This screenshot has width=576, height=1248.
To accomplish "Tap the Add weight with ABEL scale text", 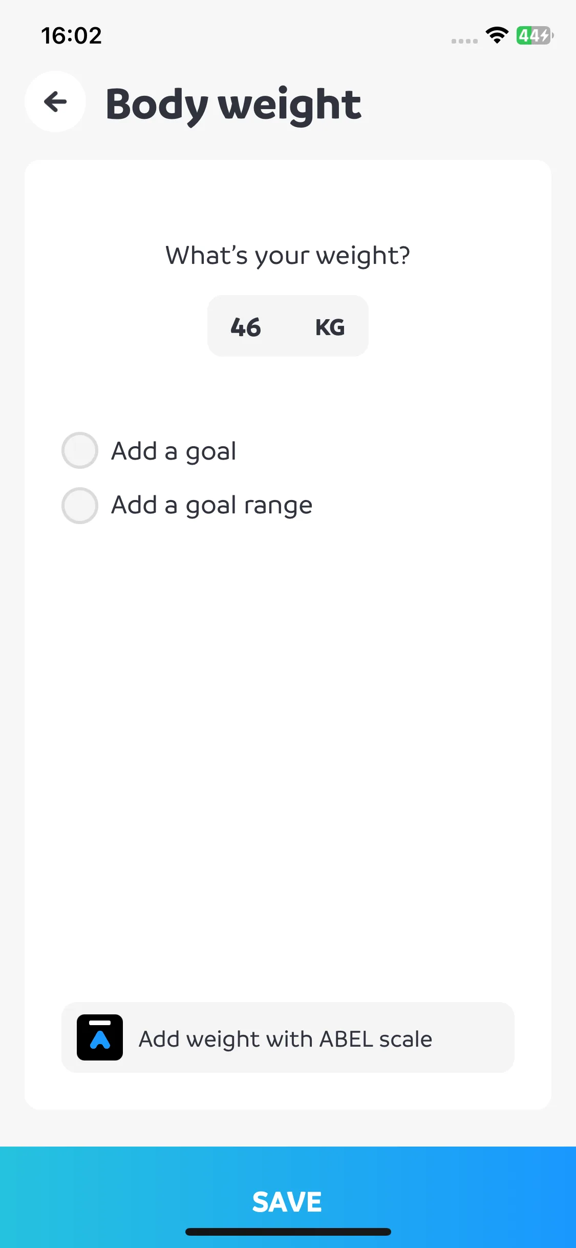I will 285,1039.
